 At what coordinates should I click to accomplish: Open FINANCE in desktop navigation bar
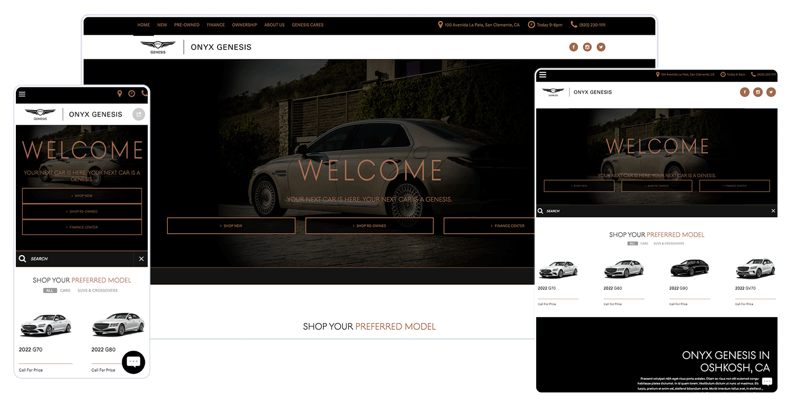pyautogui.click(x=215, y=25)
